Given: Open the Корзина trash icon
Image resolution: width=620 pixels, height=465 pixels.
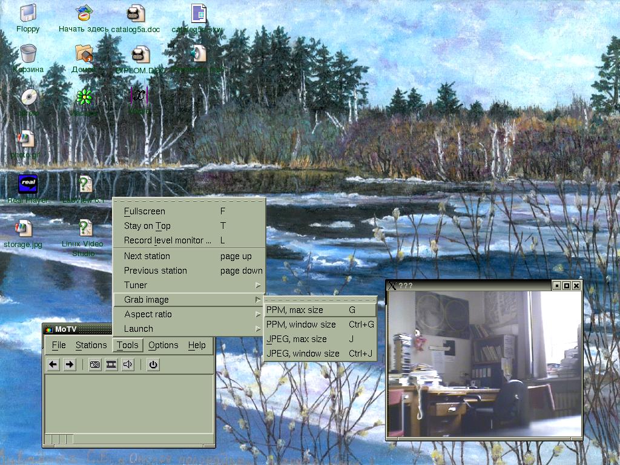Looking at the screenshot, I should (x=28, y=54).
